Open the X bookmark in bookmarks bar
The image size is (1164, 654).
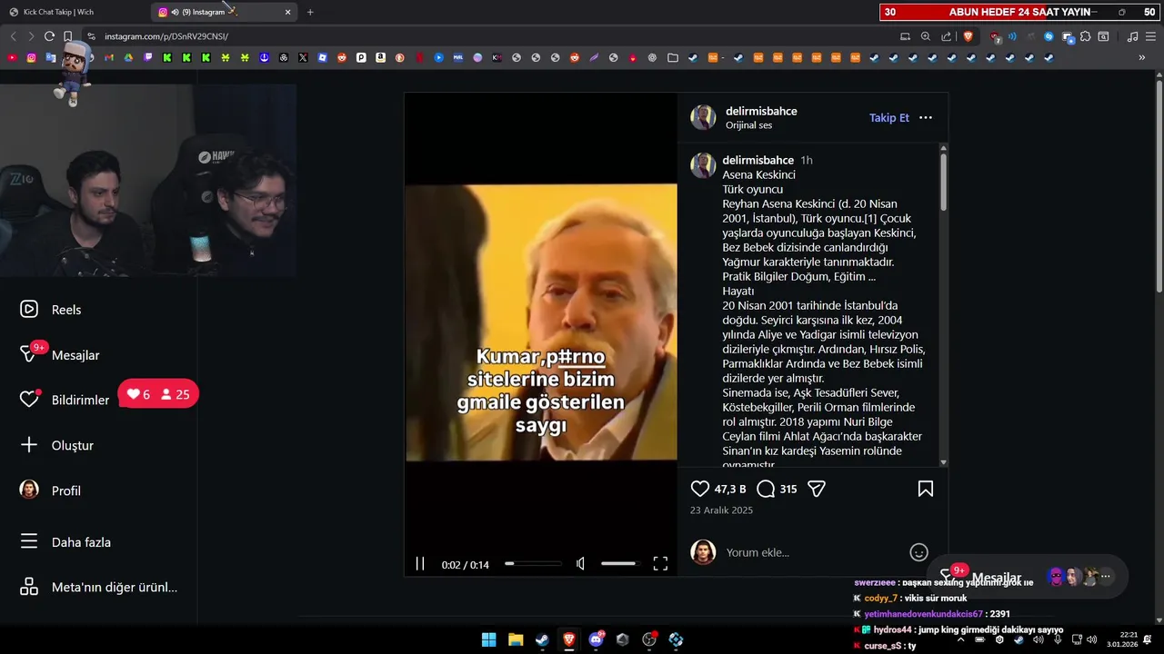(x=303, y=57)
